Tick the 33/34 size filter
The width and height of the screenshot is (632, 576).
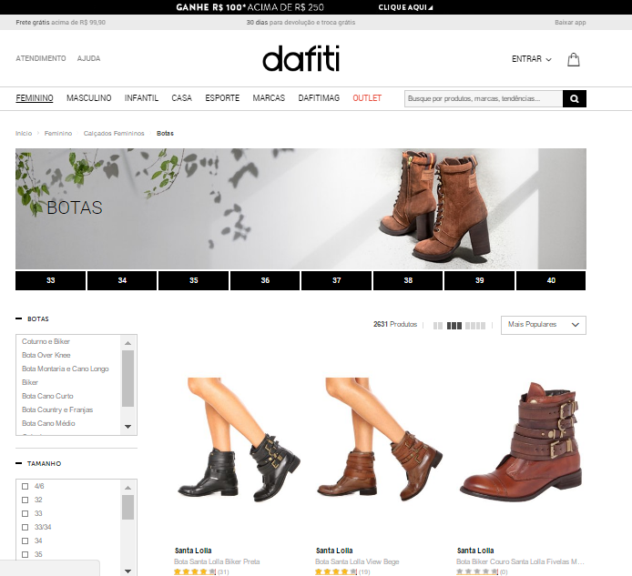[x=25, y=527]
